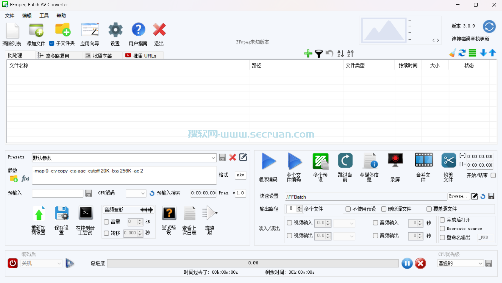The width and height of the screenshot is (502, 283).
Task: Move item down with blue down arrow
Action: coord(483,53)
